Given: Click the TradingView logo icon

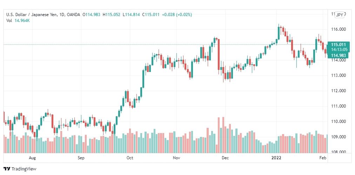Looking at the screenshot, I should tap(7, 169).
